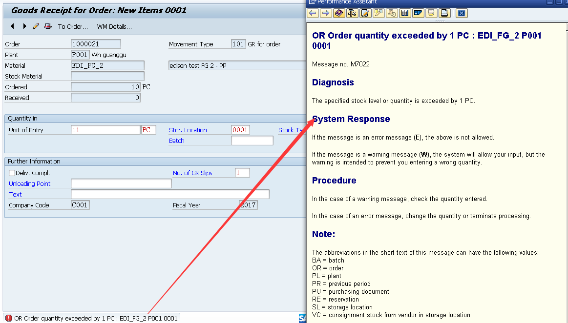The height and width of the screenshot is (323, 568).
Task: Click the Unloading Point input field
Action: click(121, 183)
